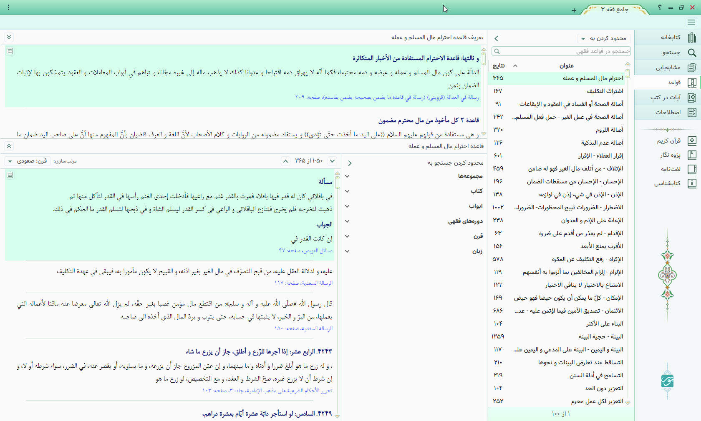
Task: Click the note icon beside مسألة result
Action: pyautogui.click(x=10, y=175)
